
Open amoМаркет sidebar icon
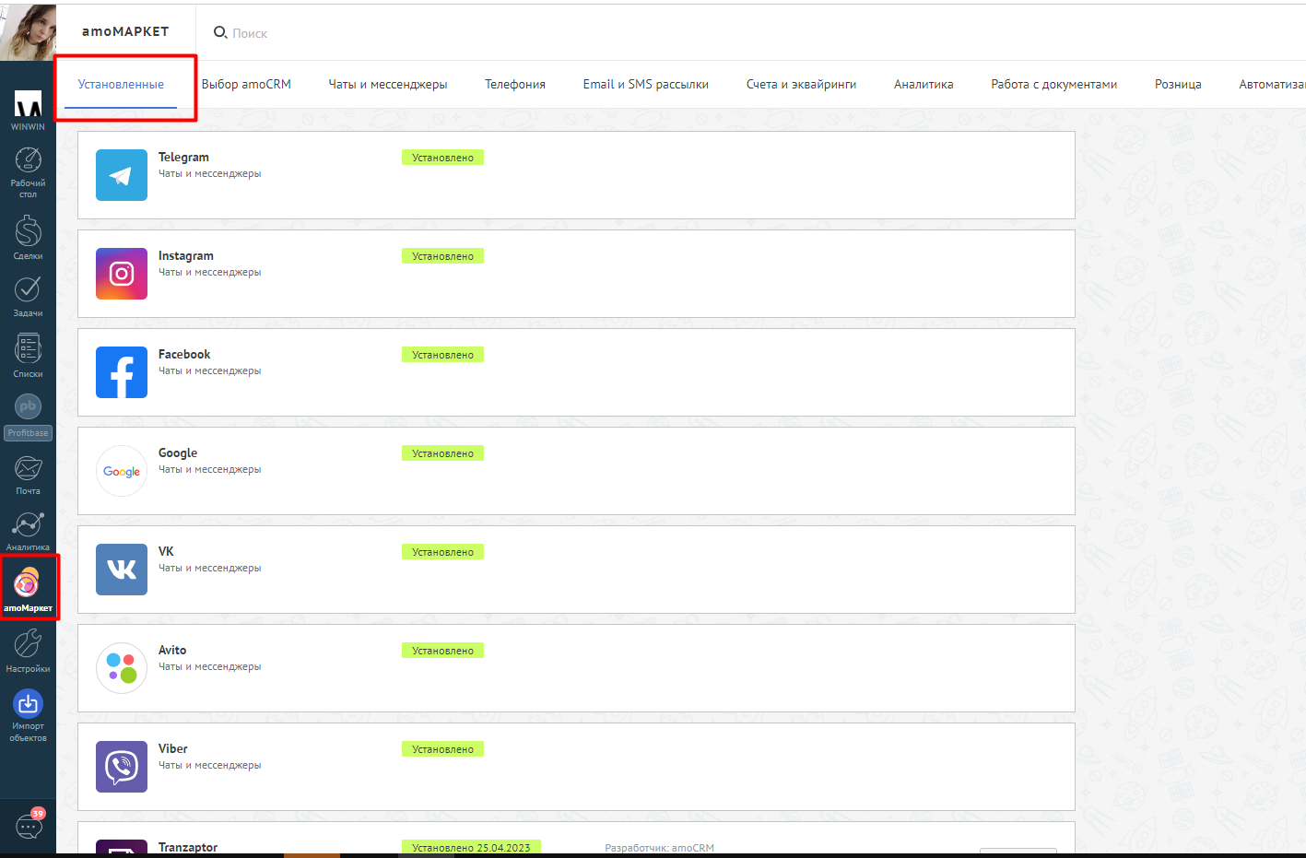click(28, 582)
